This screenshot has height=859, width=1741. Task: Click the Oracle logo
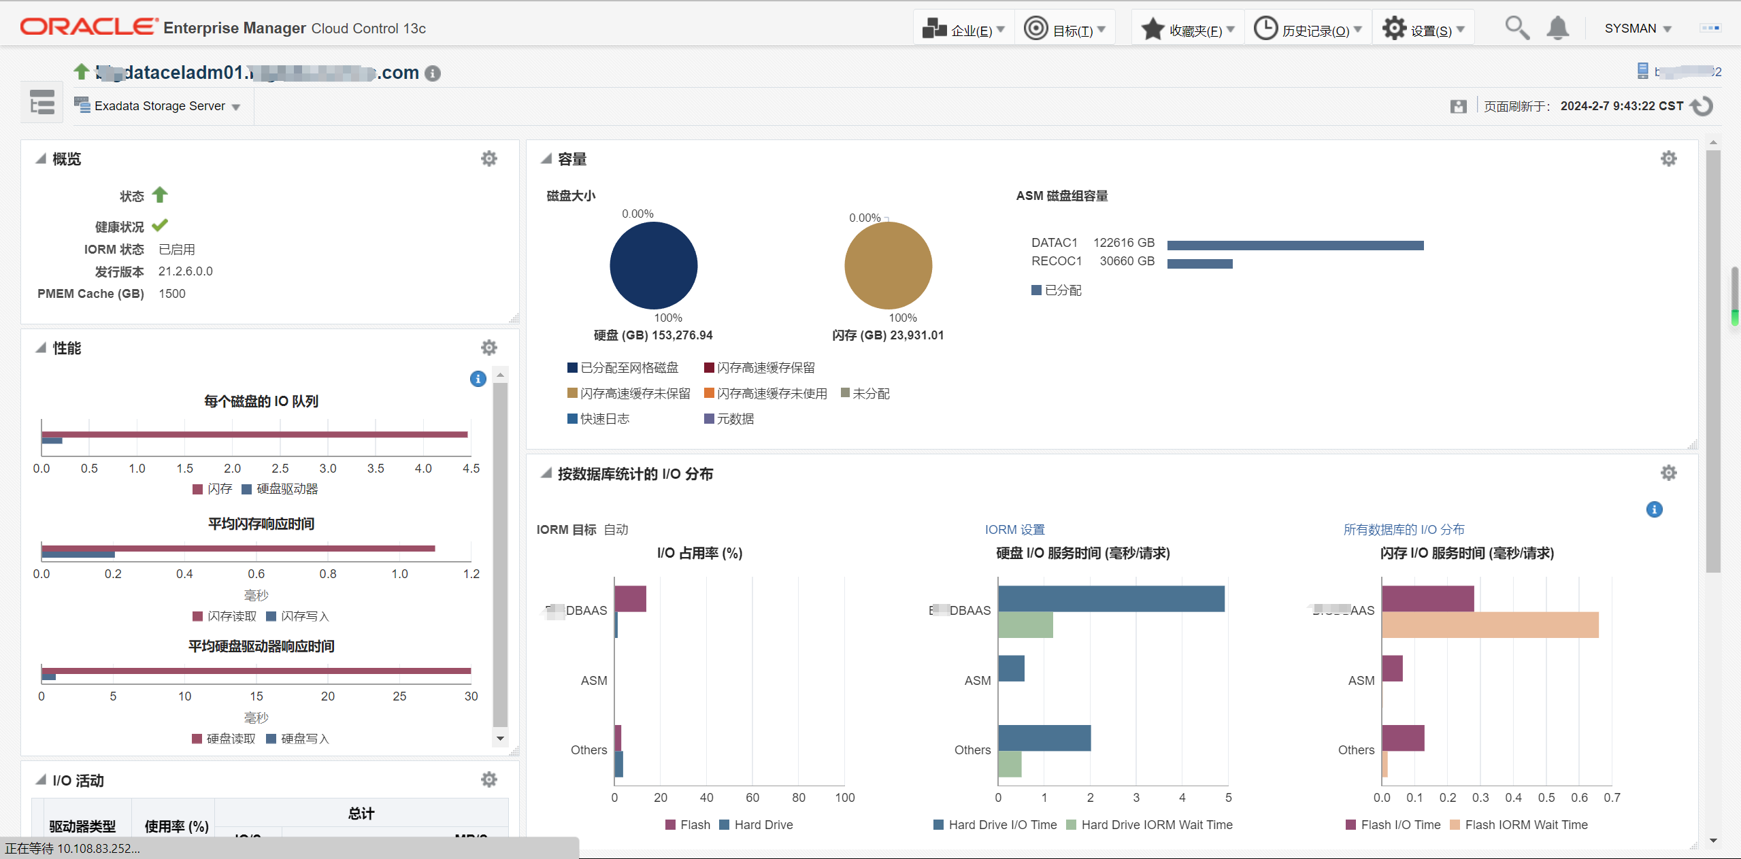[x=89, y=27]
